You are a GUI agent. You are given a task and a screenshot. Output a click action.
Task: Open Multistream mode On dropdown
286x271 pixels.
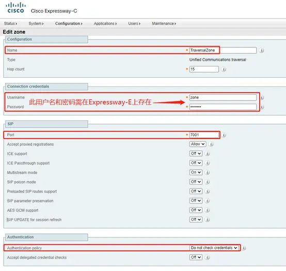(196, 172)
